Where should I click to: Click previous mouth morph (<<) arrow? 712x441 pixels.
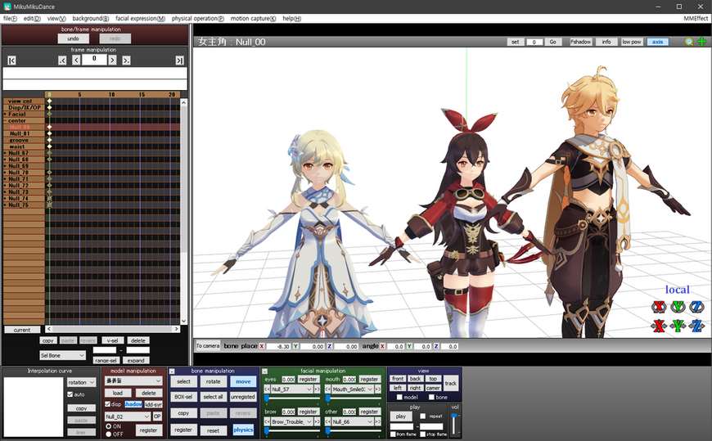[328, 389]
